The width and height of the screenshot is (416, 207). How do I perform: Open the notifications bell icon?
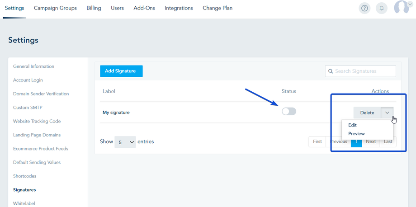point(382,8)
